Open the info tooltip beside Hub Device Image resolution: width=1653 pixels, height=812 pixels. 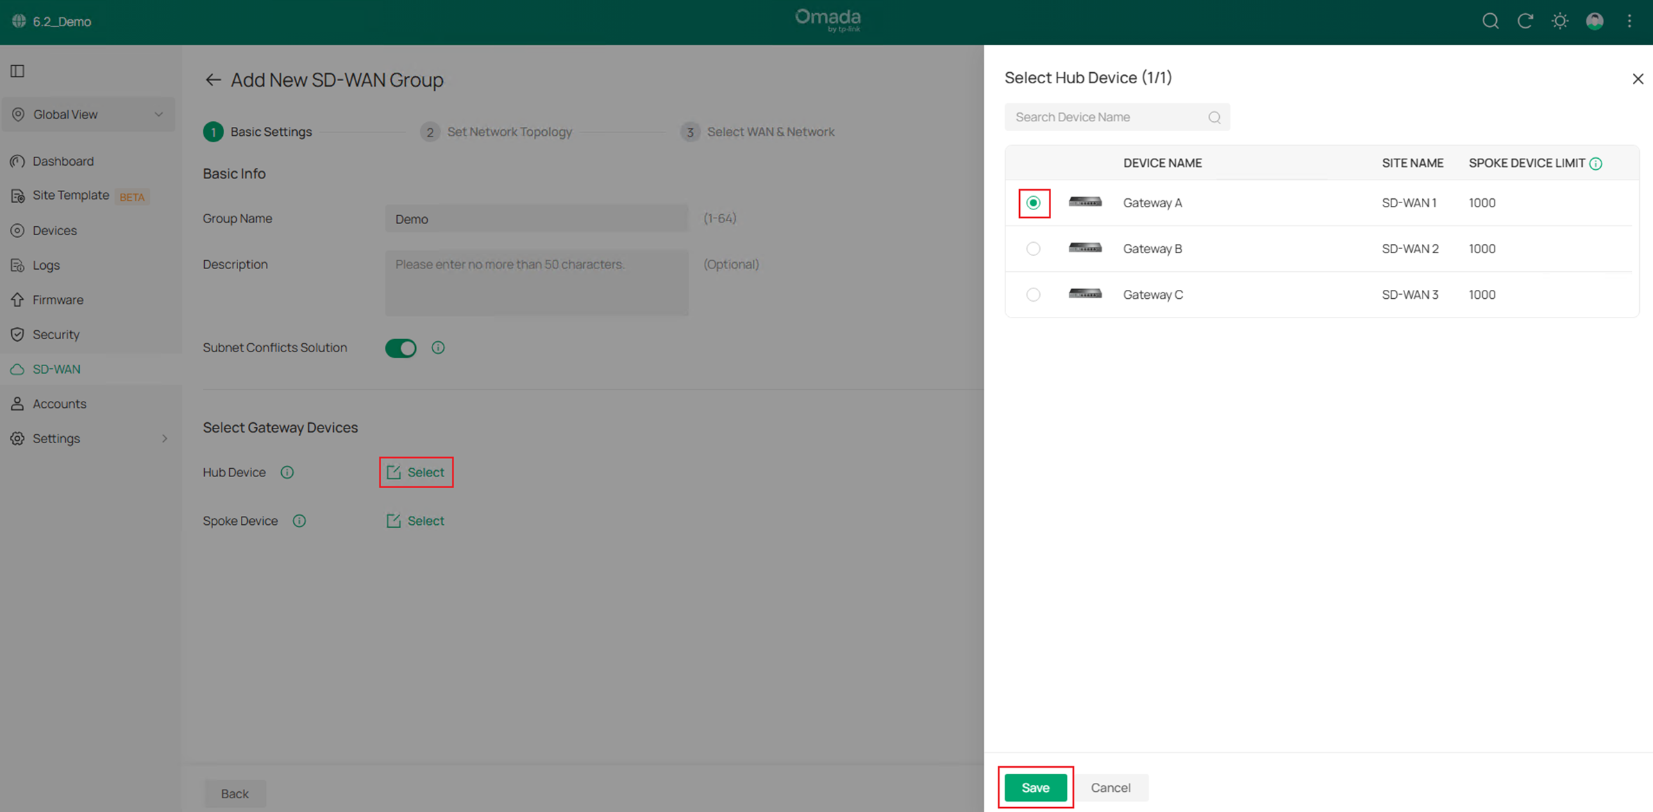[287, 472]
